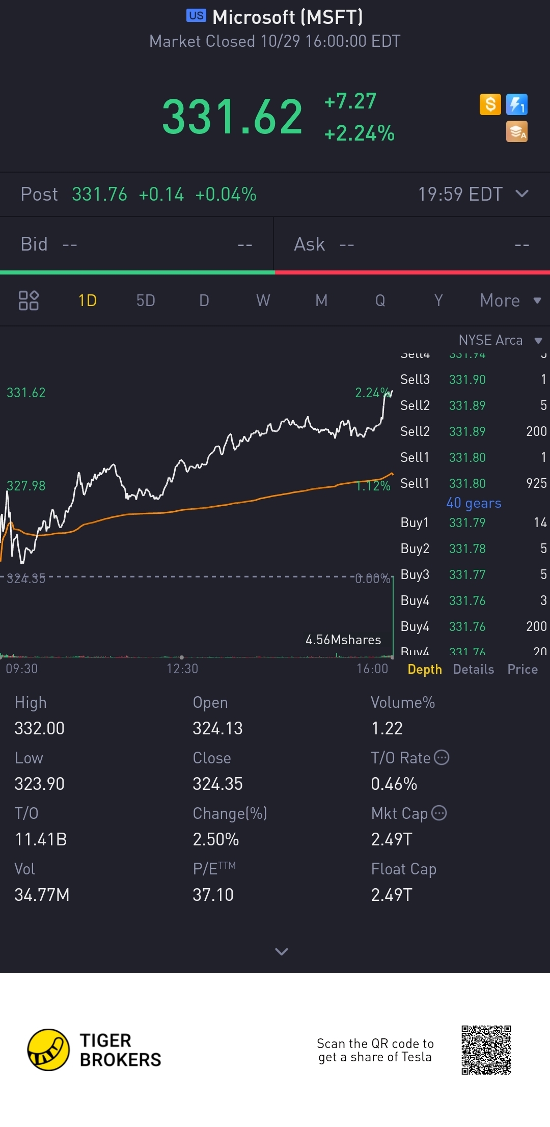Tap the Vol value 34.77M
This screenshot has width=550, height=1127.
[42, 895]
